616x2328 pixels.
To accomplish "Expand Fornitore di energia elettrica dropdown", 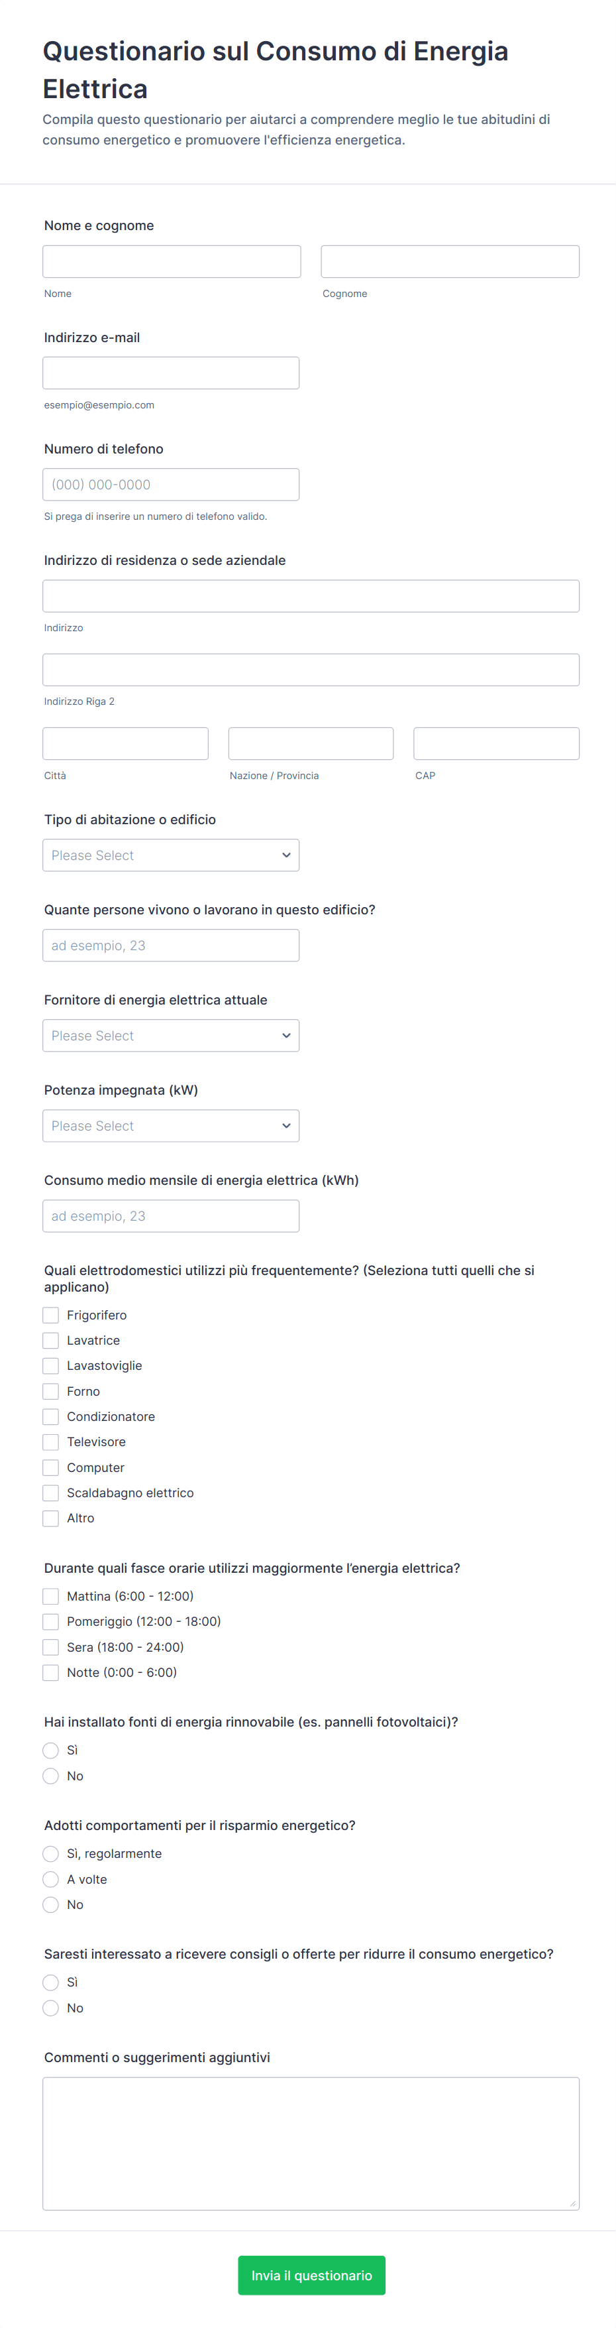I will coord(171,1036).
